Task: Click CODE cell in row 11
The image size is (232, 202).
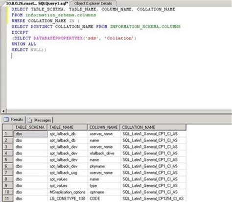Action: tap(104, 199)
